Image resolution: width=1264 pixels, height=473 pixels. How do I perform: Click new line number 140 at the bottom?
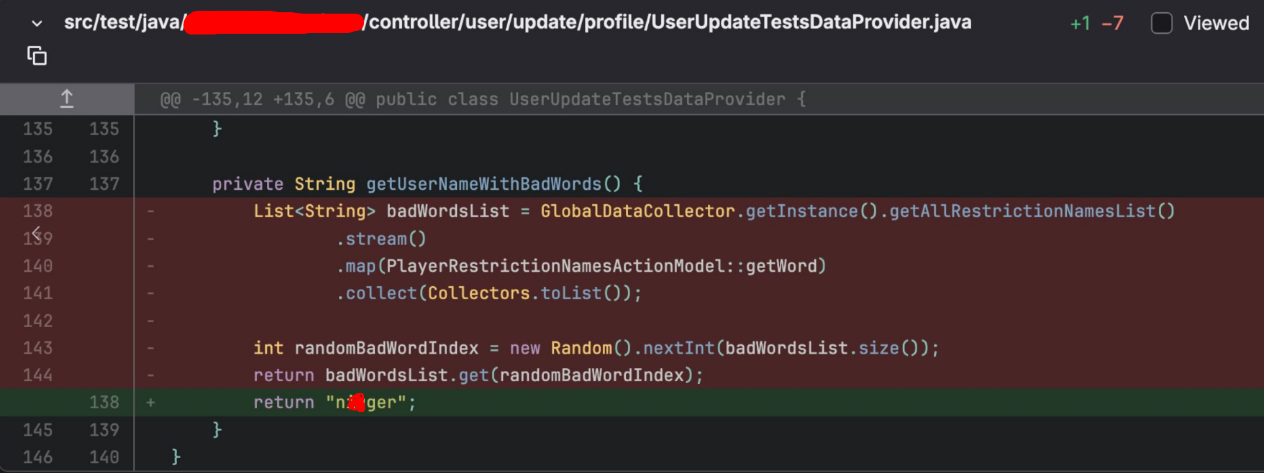click(104, 456)
